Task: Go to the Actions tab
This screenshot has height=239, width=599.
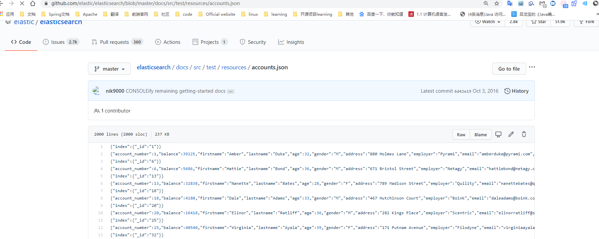Action: click(x=168, y=42)
